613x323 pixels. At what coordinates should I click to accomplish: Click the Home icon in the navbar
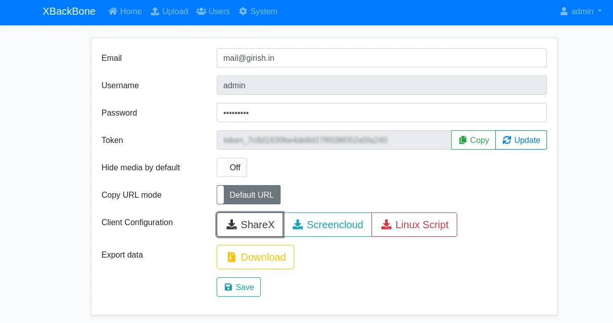pos(112,11)
